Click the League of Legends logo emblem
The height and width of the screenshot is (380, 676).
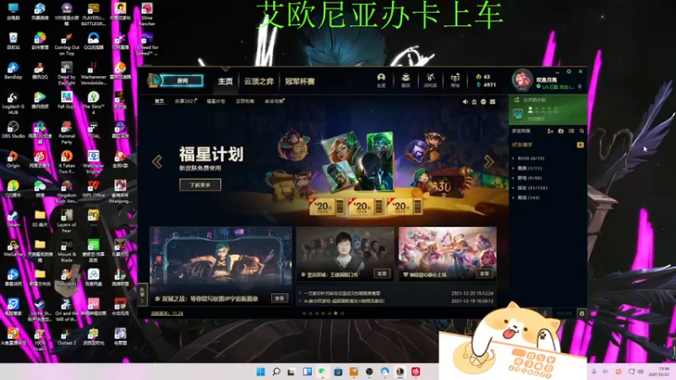(x=154, y=80)
